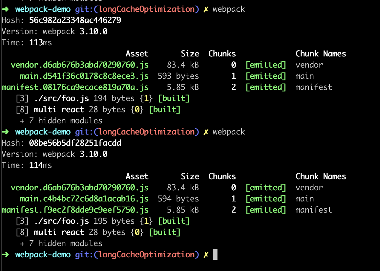
Task: Click the last '+ 7 hidden modules' line
Action: (x=61, y=243)
